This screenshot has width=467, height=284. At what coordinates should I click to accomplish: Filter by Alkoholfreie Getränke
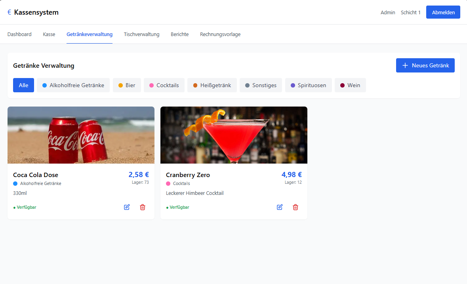[x=73, y=85]
